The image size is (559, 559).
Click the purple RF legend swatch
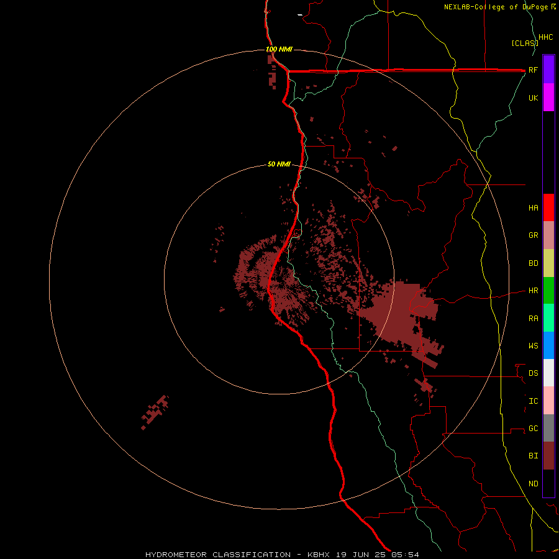(x=548, y=69)
